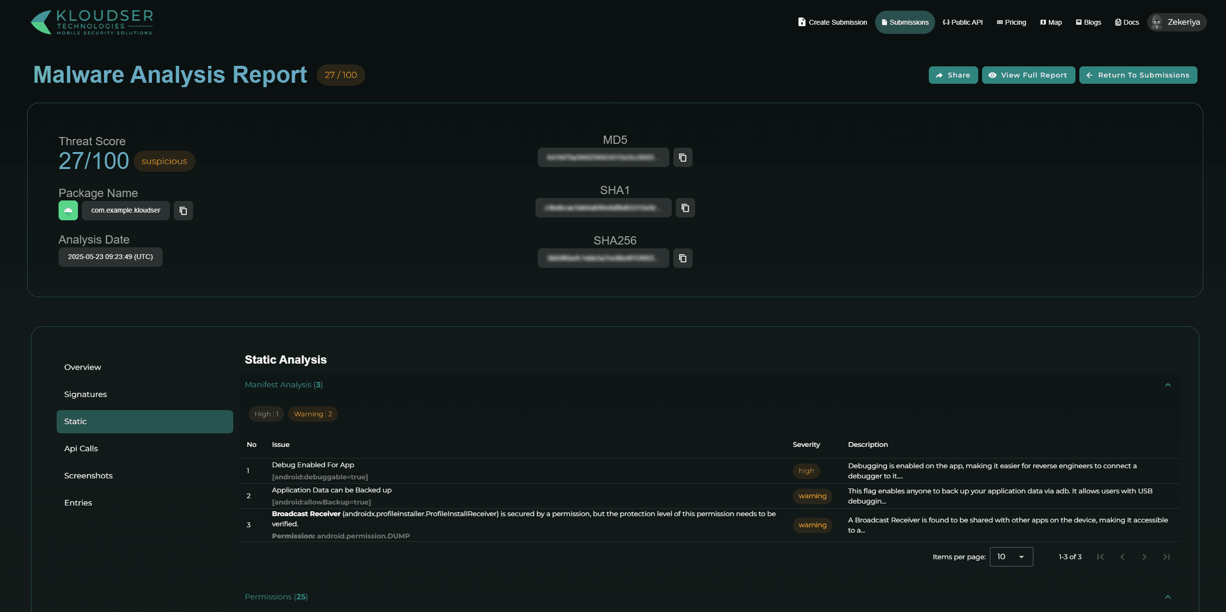
Task: Click the Debugging is enabled description text
Action: 992,471
